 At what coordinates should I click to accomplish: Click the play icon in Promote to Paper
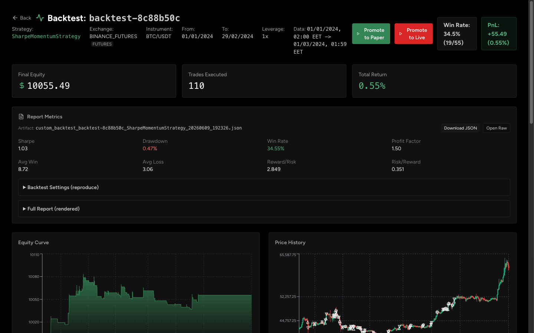[x=358, y=34]
